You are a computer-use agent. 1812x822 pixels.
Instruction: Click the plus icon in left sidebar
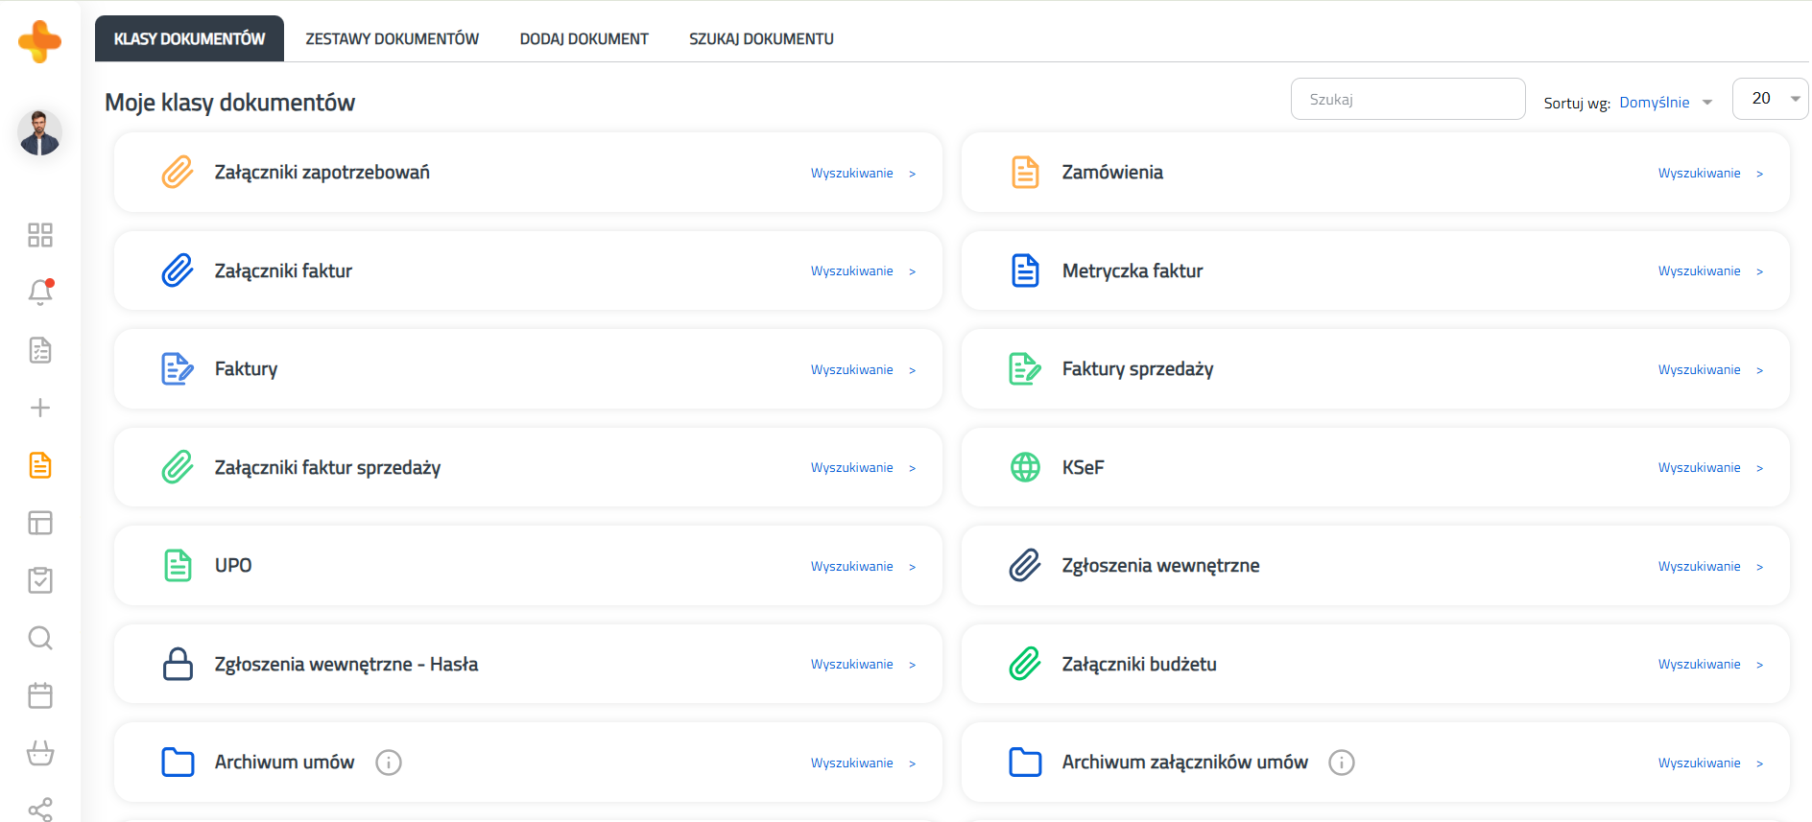coord(40,408)
